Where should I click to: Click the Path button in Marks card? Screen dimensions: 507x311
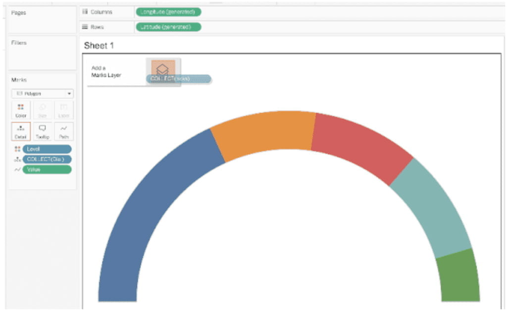click(x=64, y=131)
